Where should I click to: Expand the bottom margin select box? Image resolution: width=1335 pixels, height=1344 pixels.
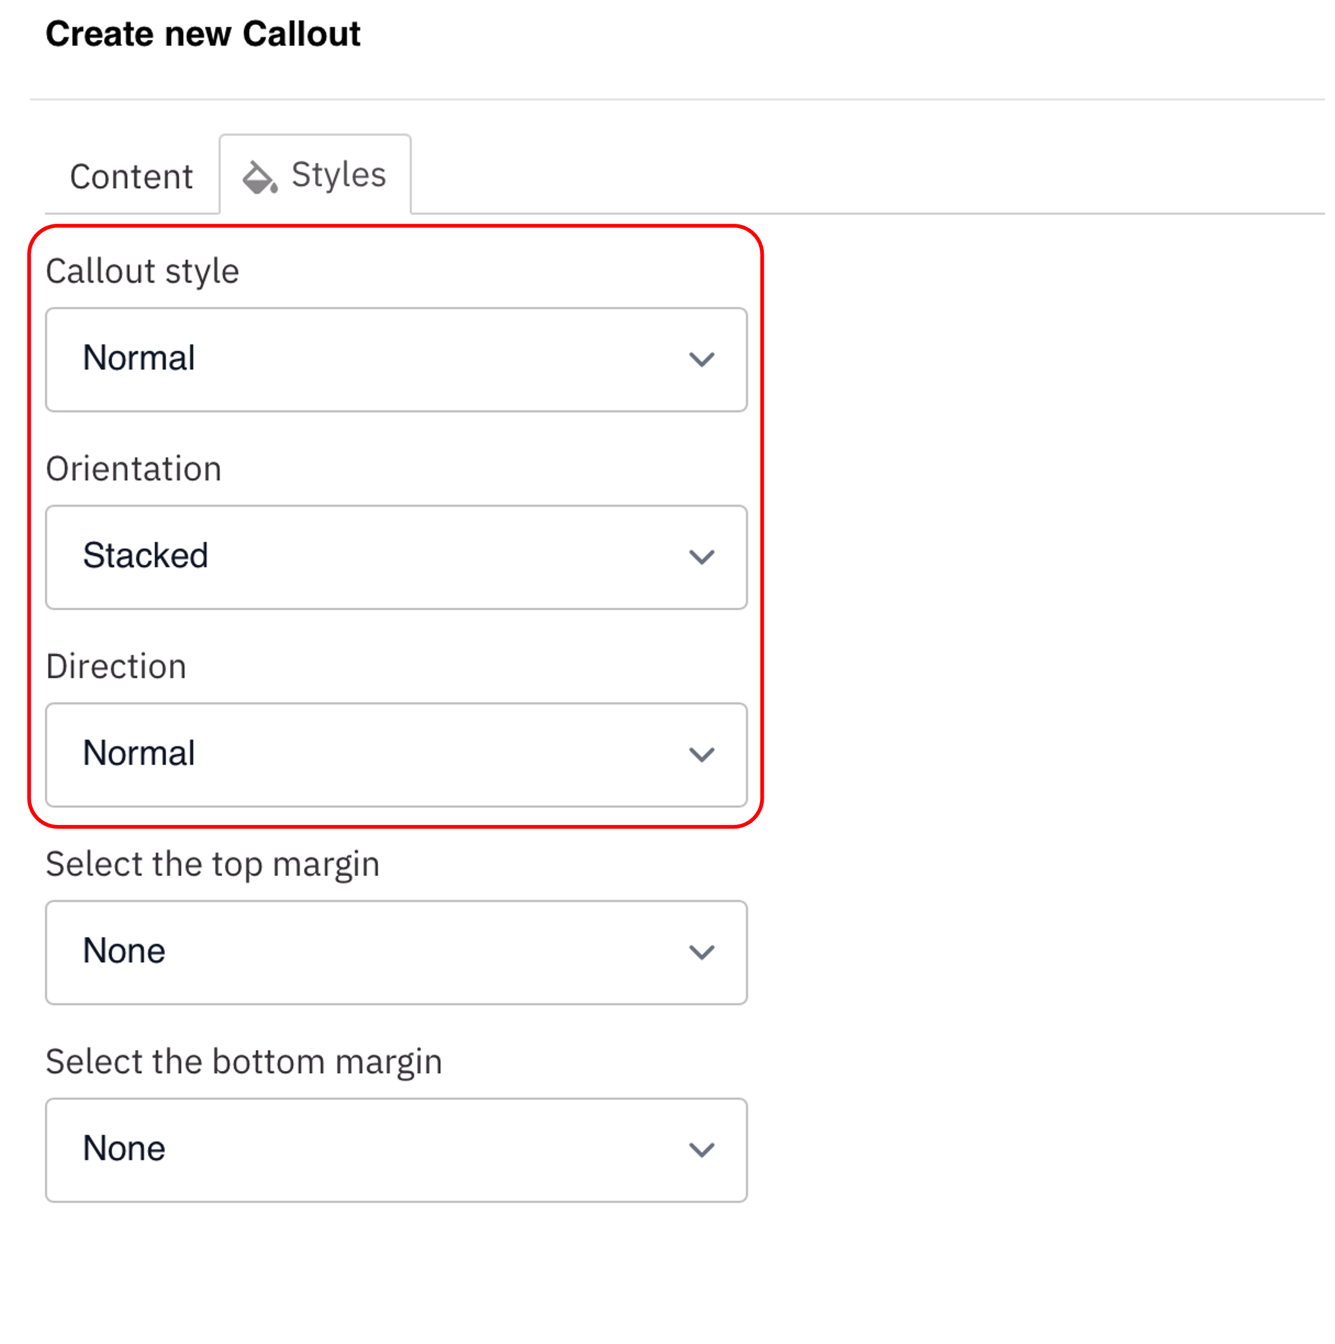pyautogui.click(x=396, y=1150)
